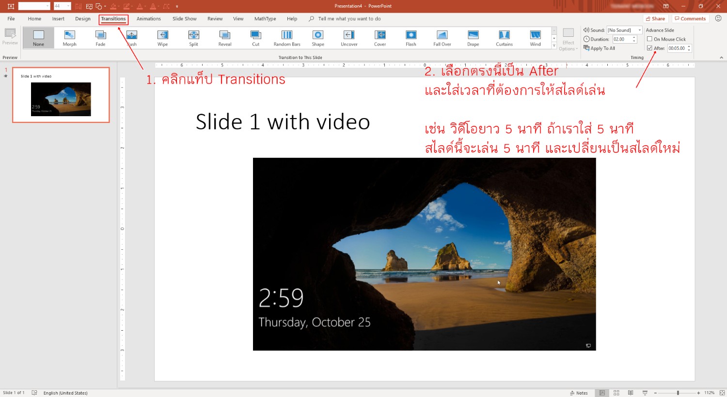This screenshot has height=397, width=727.
Task: Apply the Morph transition
Action: (x=69, y=38)
